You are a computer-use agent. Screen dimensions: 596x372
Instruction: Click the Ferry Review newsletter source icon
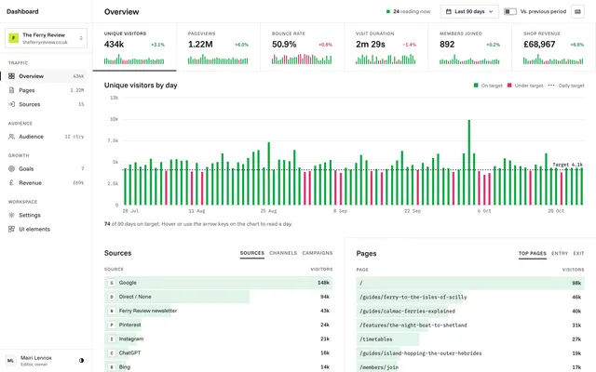pos(112,311)
